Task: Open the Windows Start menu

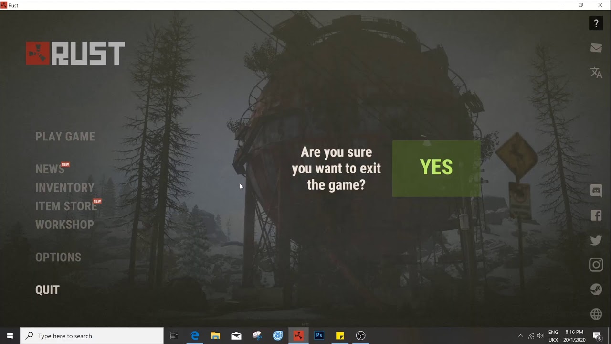Action: click(x=10, y=336)
